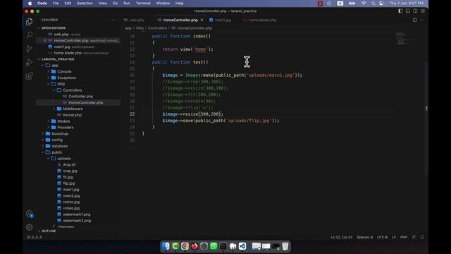Screen dimensions: 451x254
Task: Open Kernel.php in the file tree
Action: 72,115
